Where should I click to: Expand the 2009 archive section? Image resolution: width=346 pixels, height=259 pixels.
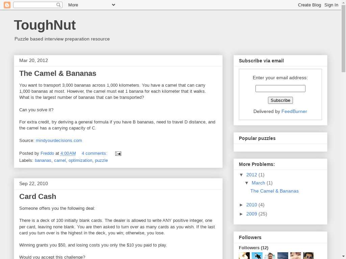tap(242, 214)
